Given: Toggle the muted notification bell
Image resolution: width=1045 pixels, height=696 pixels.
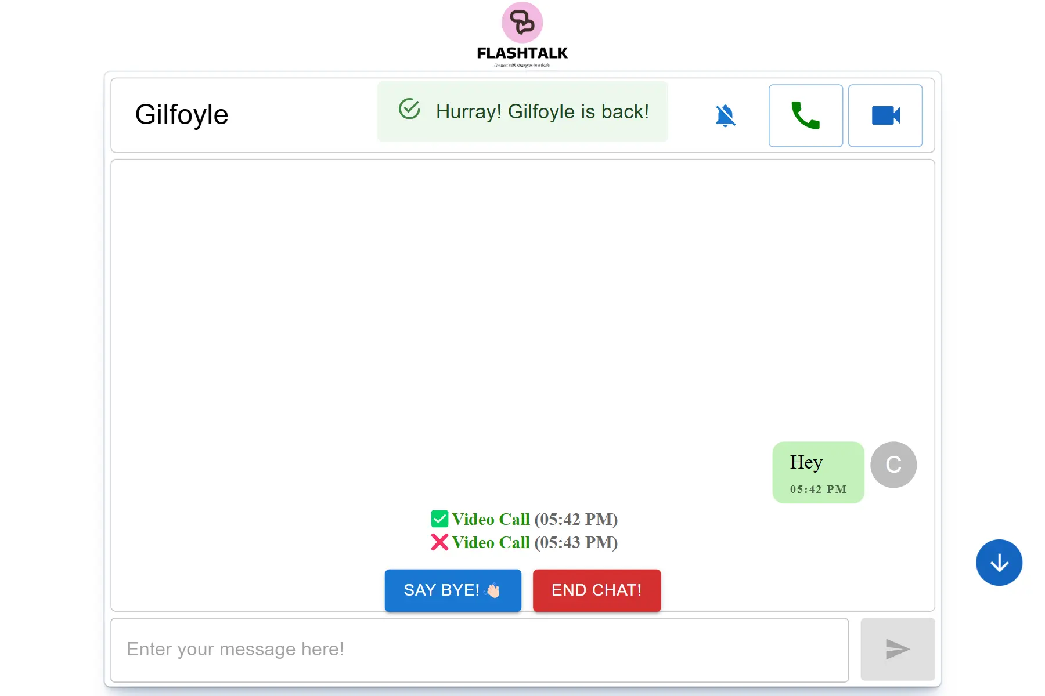Looking at the screenshot, I should pyautogui.click(x=725, y=115).
